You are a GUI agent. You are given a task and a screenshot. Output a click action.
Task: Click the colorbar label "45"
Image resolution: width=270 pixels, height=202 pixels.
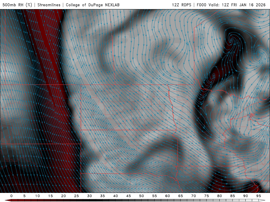[129, 196]
